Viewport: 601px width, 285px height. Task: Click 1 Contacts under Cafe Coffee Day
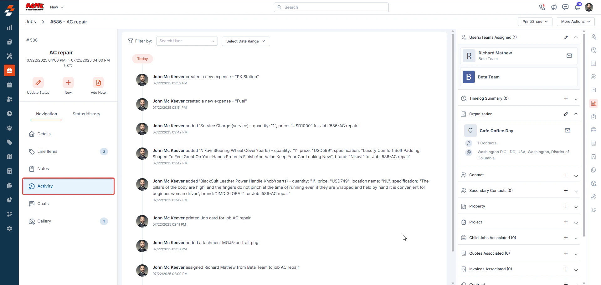pos(487,143)
